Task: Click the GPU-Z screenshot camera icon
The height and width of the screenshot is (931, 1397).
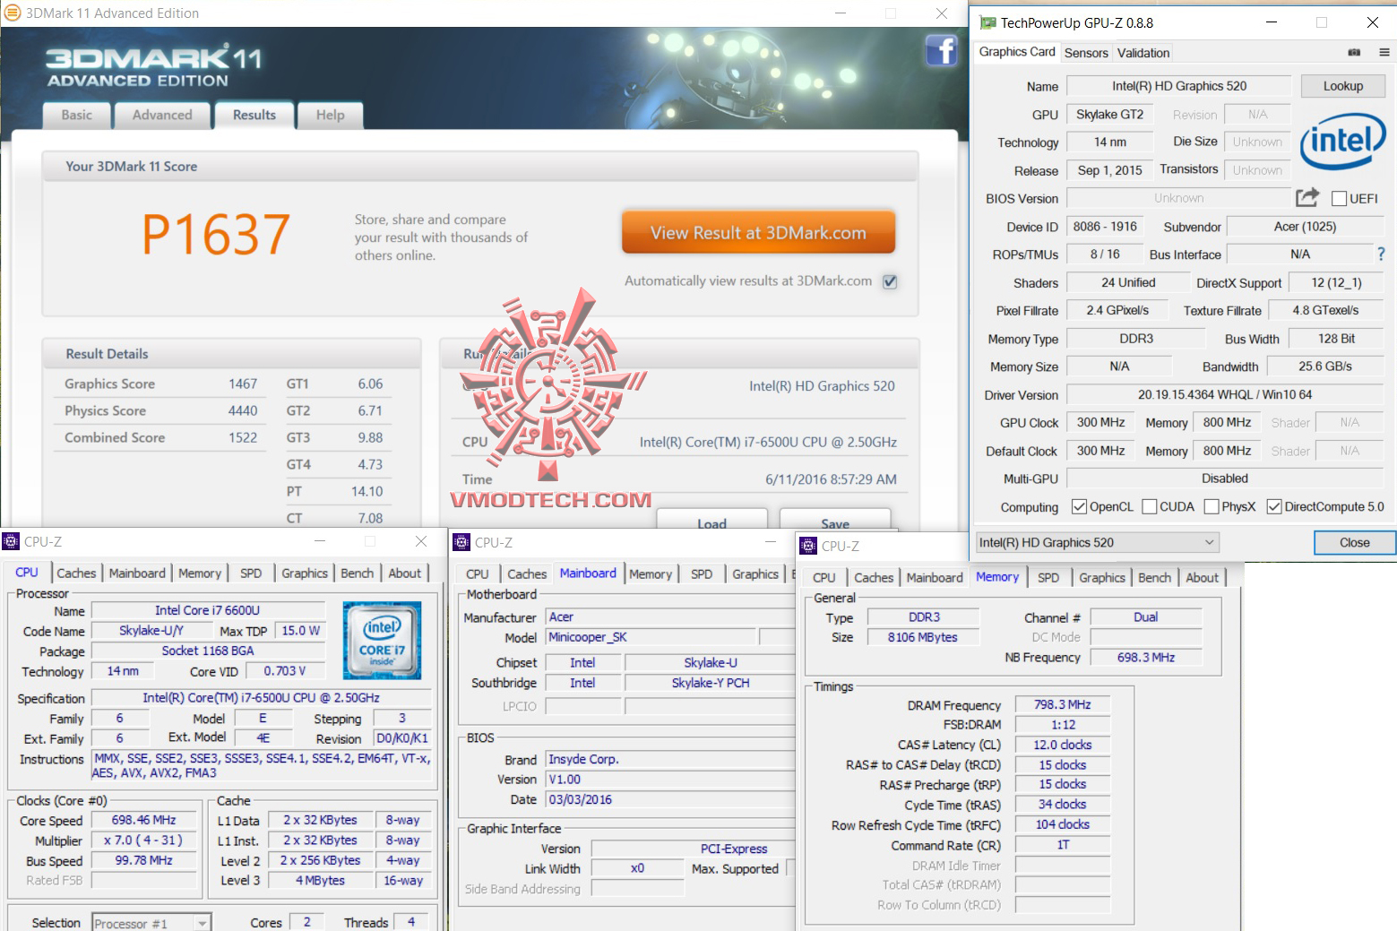Action: [1354, 52]
